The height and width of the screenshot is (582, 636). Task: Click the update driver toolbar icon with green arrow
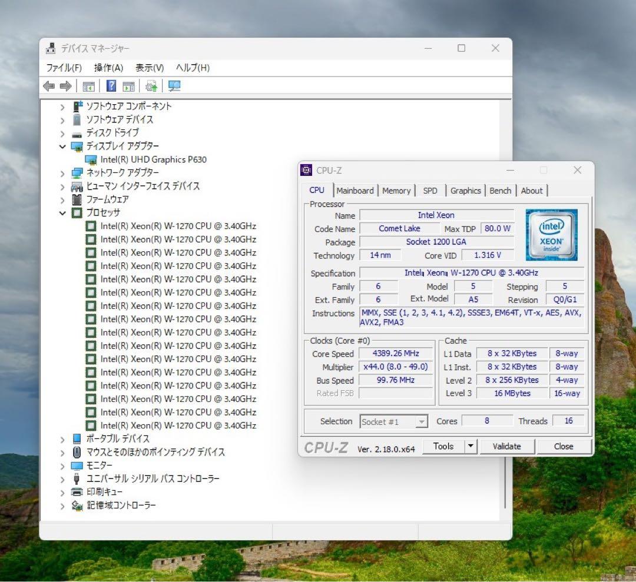pos(151,86)
